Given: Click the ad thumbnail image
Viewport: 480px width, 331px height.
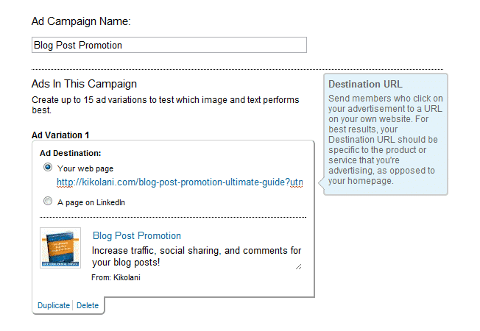Looking at the screenshot, I should [60, 248].
